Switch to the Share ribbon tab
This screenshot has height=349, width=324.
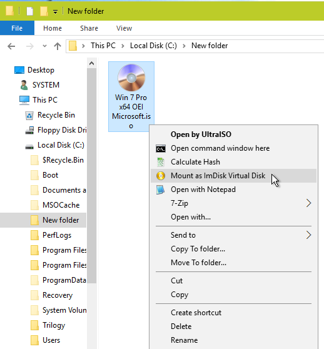89,28
